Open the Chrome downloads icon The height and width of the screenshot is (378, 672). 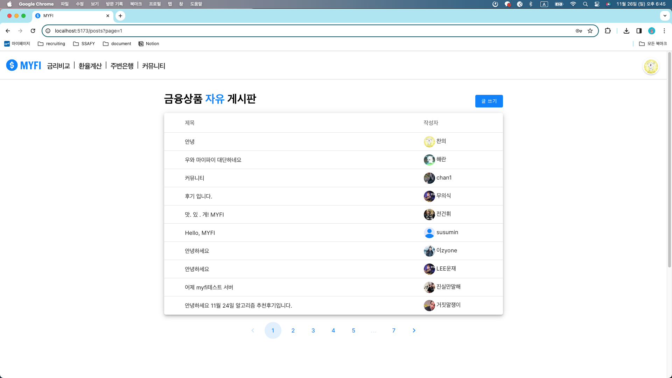click(626, 31)
